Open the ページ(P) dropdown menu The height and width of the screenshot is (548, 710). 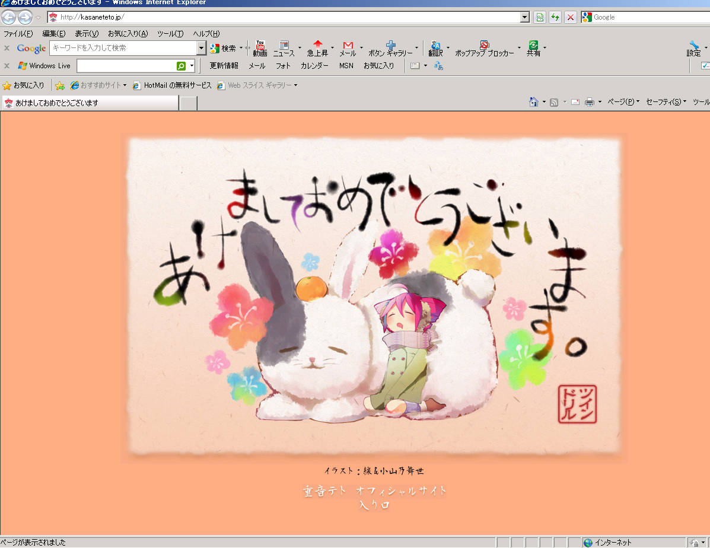(x=623, y=102)
